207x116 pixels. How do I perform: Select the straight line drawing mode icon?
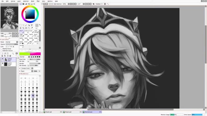click(x=108, y=4)
